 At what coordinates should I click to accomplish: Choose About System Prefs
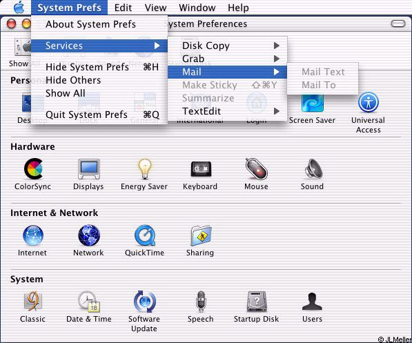tap(99, 24)
